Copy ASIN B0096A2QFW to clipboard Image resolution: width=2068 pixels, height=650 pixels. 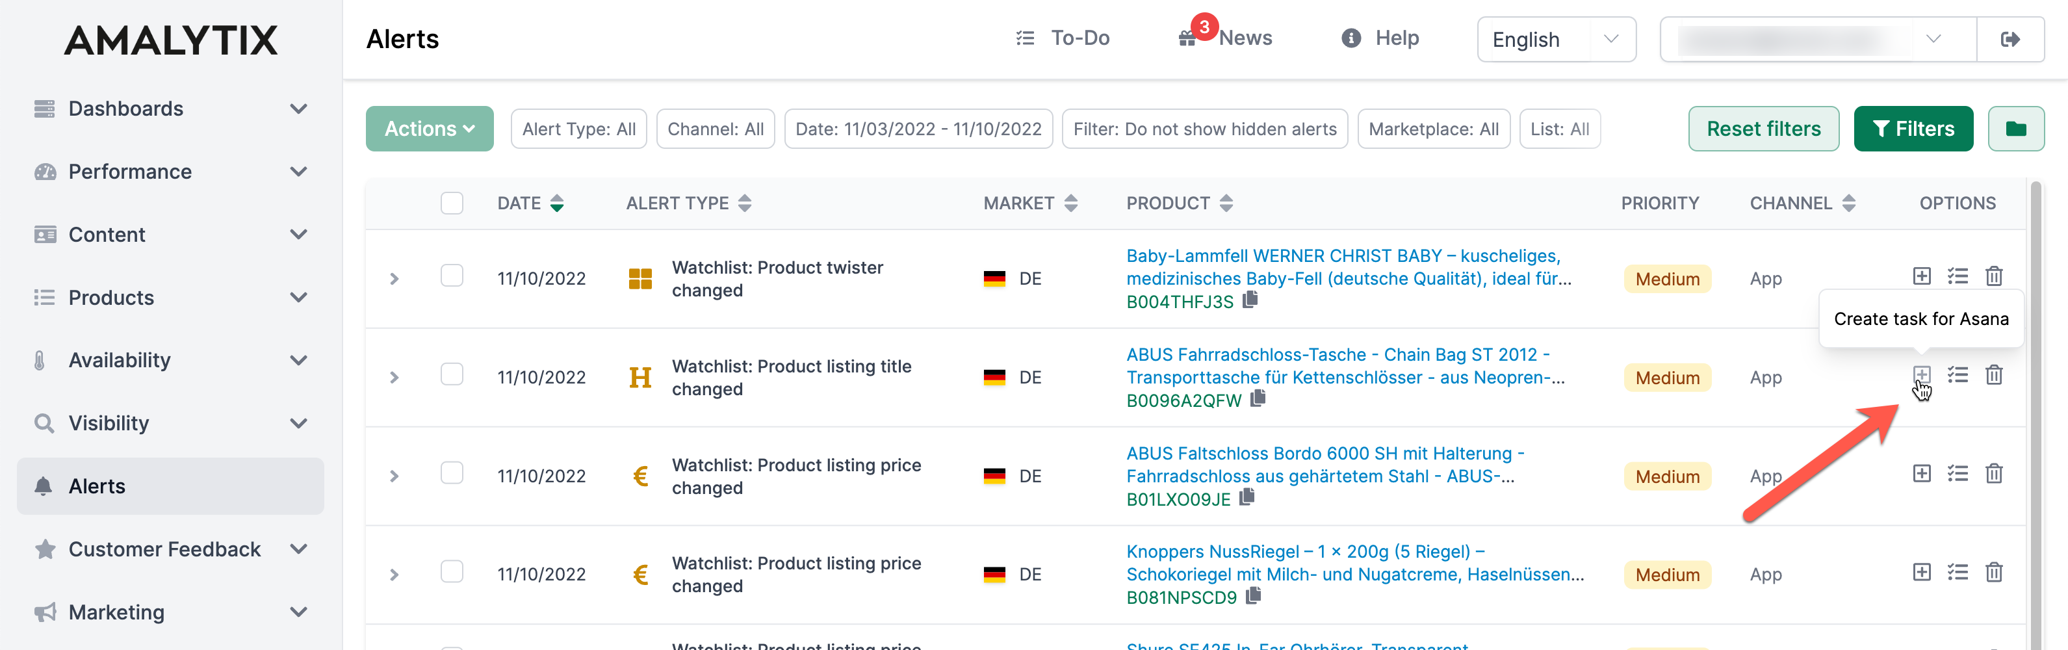pyautogui.click(x=1258, y=398)
